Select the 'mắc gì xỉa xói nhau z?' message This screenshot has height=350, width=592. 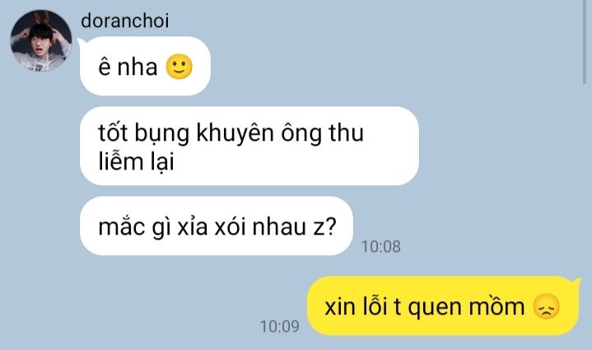pyautogui.click(x=217, y=227)
